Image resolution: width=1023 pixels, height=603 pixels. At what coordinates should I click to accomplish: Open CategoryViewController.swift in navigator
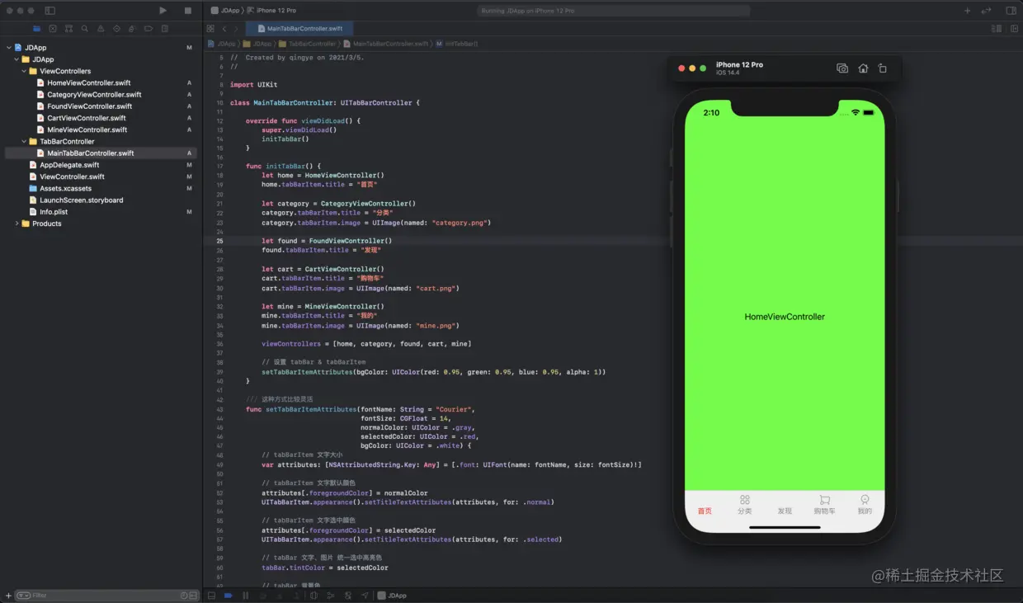point(94,95)
